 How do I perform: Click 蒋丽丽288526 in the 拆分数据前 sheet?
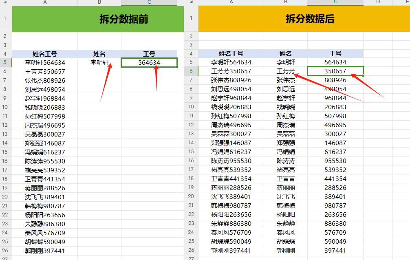click(45, 188)
